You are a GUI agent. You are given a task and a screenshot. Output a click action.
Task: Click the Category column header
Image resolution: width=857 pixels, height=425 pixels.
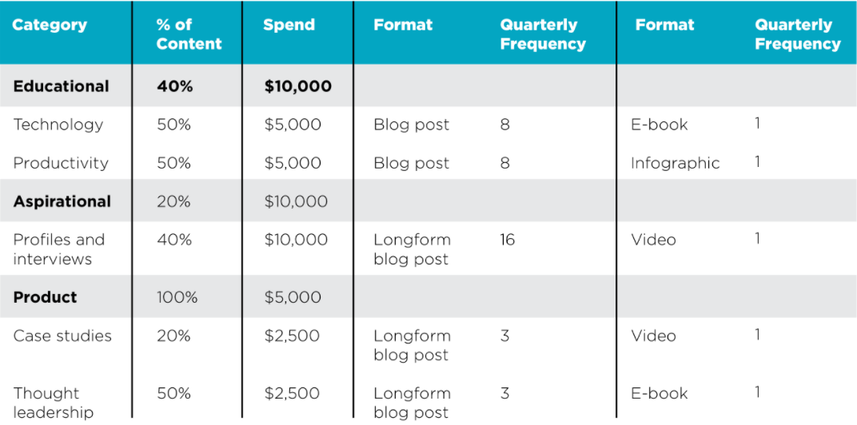point(50,25)
